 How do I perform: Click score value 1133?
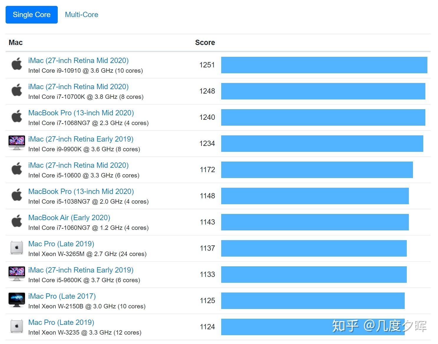pos(207,275)
